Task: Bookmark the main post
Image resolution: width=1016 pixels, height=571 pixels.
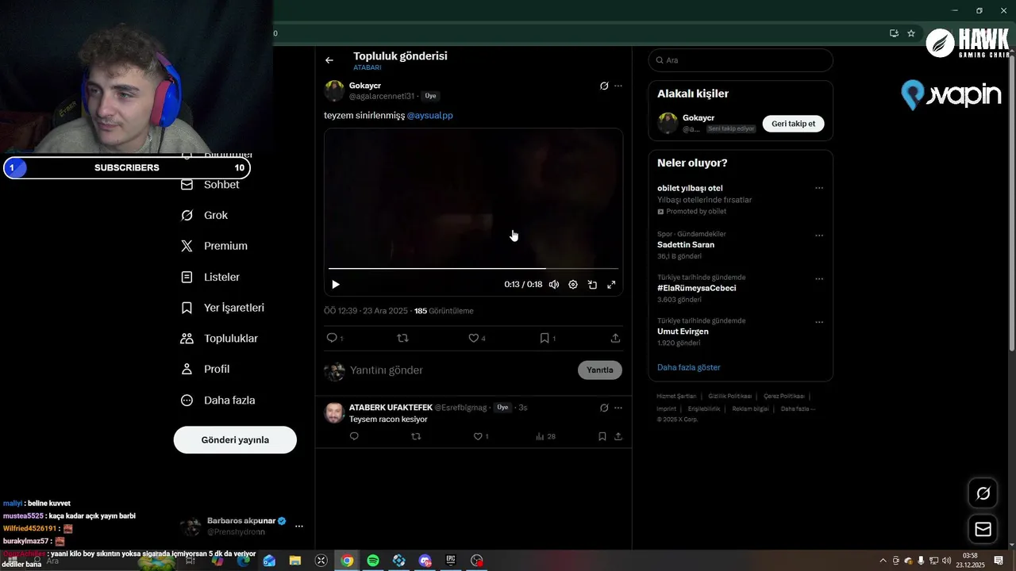Action: coord(545,338)
